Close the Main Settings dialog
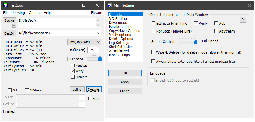 click(x=250, y=5)
